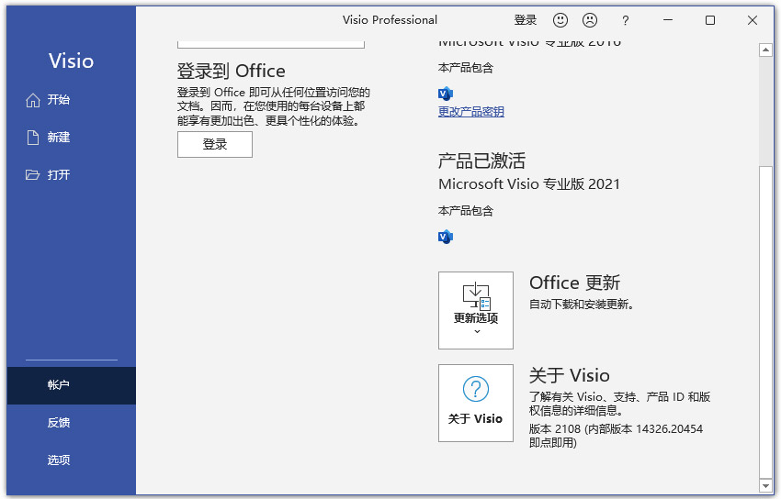Click the 更新选项 button label
The height and width of the screenshot is (499, 781).
(x=476, y=318)
